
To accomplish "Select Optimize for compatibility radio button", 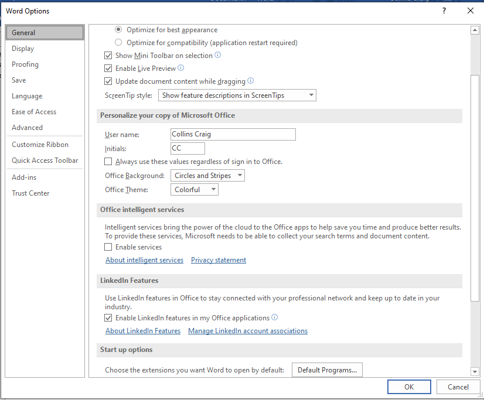I will tap(118, 42).
